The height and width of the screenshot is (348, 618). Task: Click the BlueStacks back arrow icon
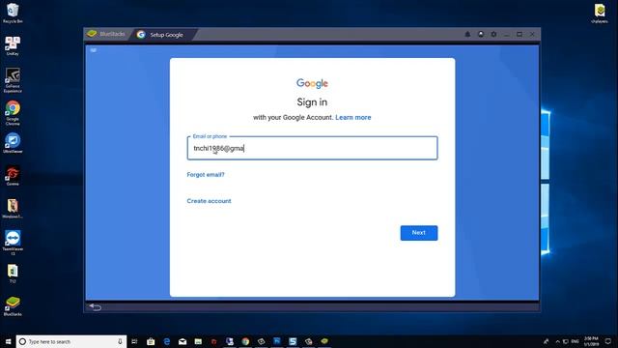pyautogui.click(x=96, y=307)
